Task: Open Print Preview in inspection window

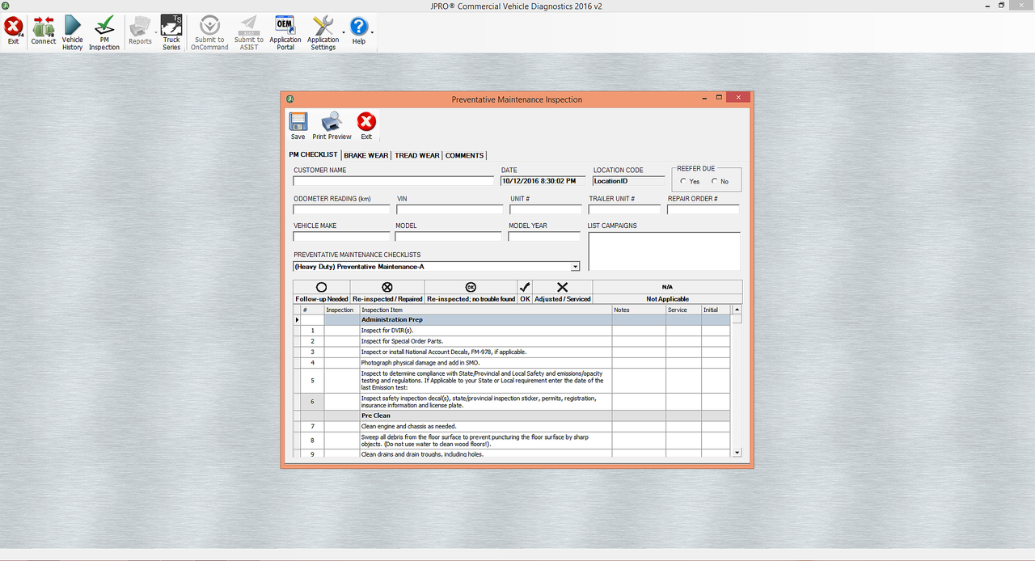Action: [x=332, y=126]
